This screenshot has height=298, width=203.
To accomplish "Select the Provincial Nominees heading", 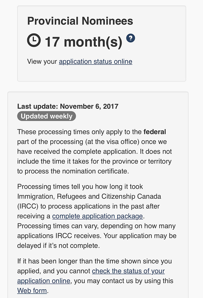I will pos(80,21).
